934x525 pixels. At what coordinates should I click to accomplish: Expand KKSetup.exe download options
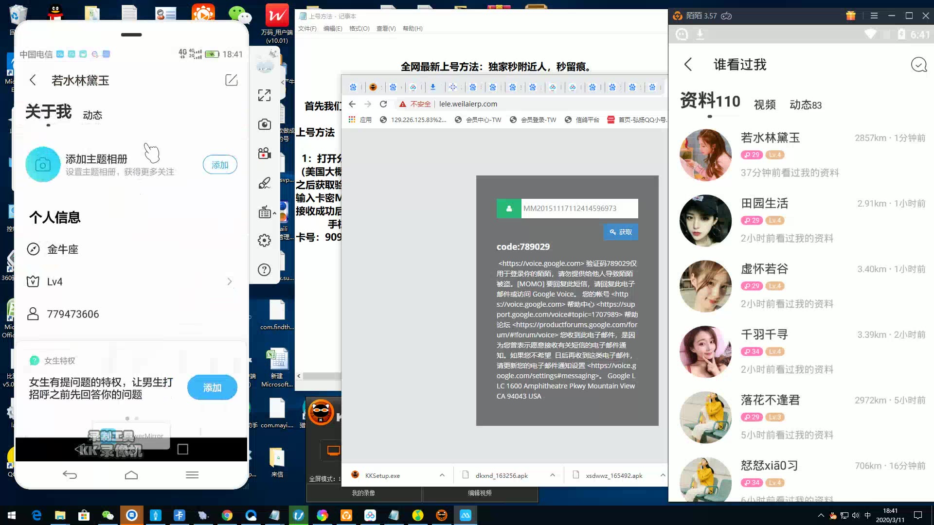coord(442,475)
